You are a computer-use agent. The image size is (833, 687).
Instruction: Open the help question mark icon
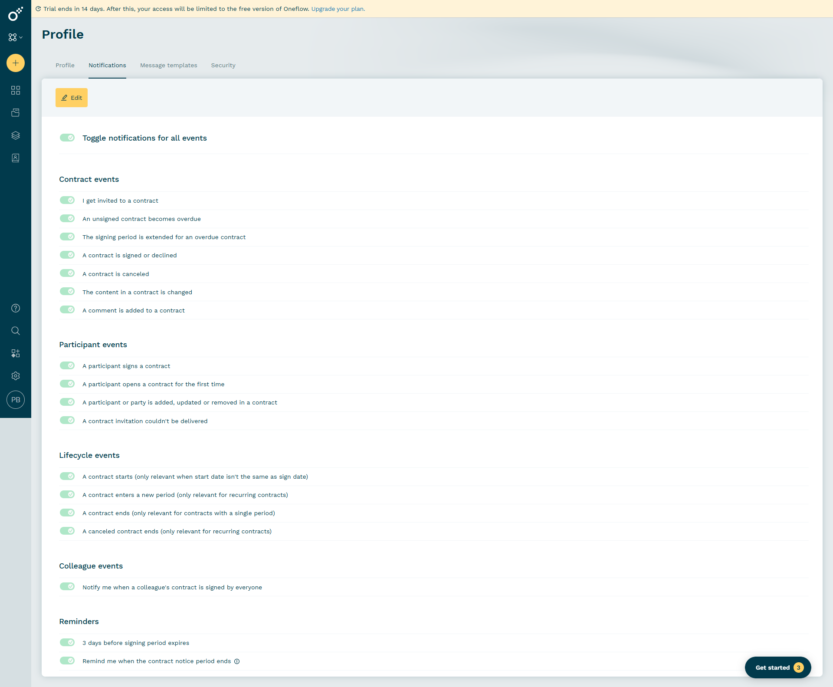(16, 308)
